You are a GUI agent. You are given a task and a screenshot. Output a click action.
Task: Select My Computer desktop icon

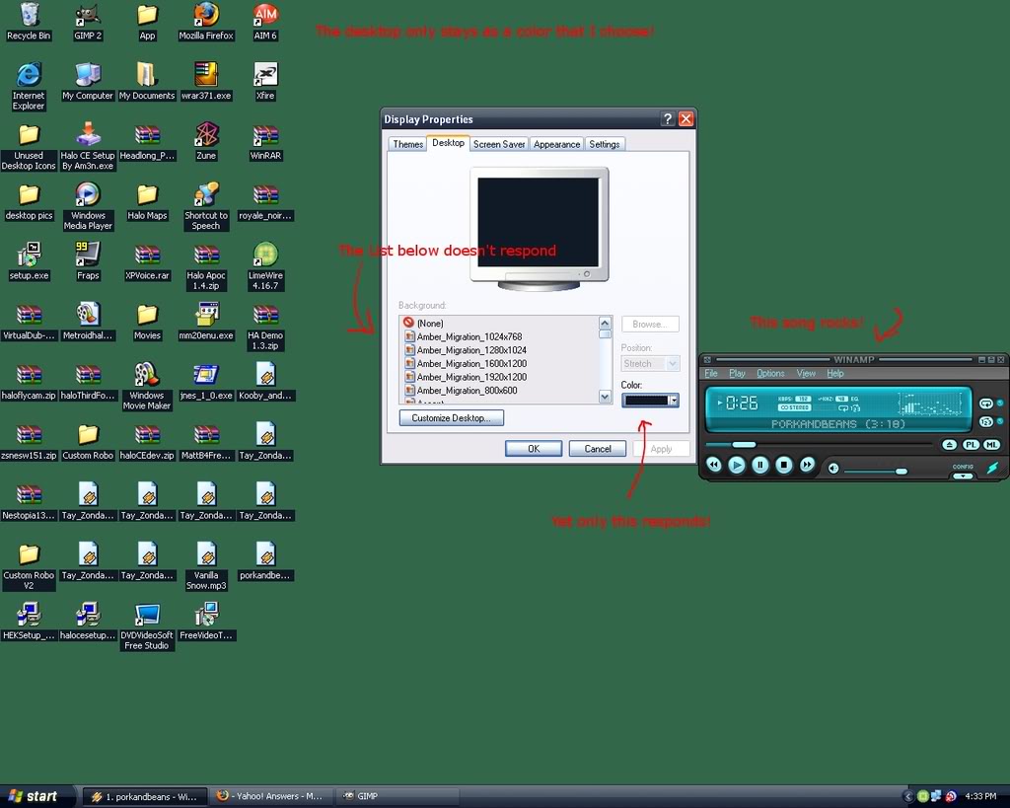coord(88,82)
